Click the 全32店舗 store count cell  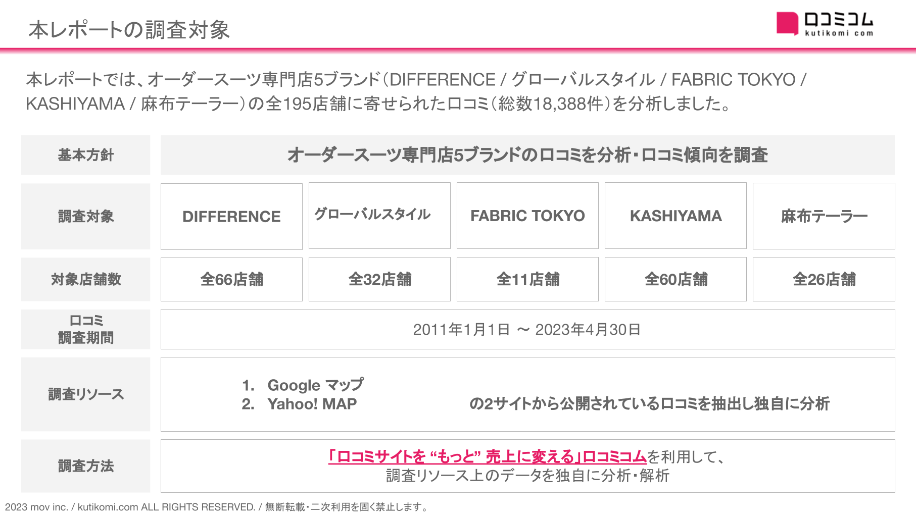coord(379,279)
